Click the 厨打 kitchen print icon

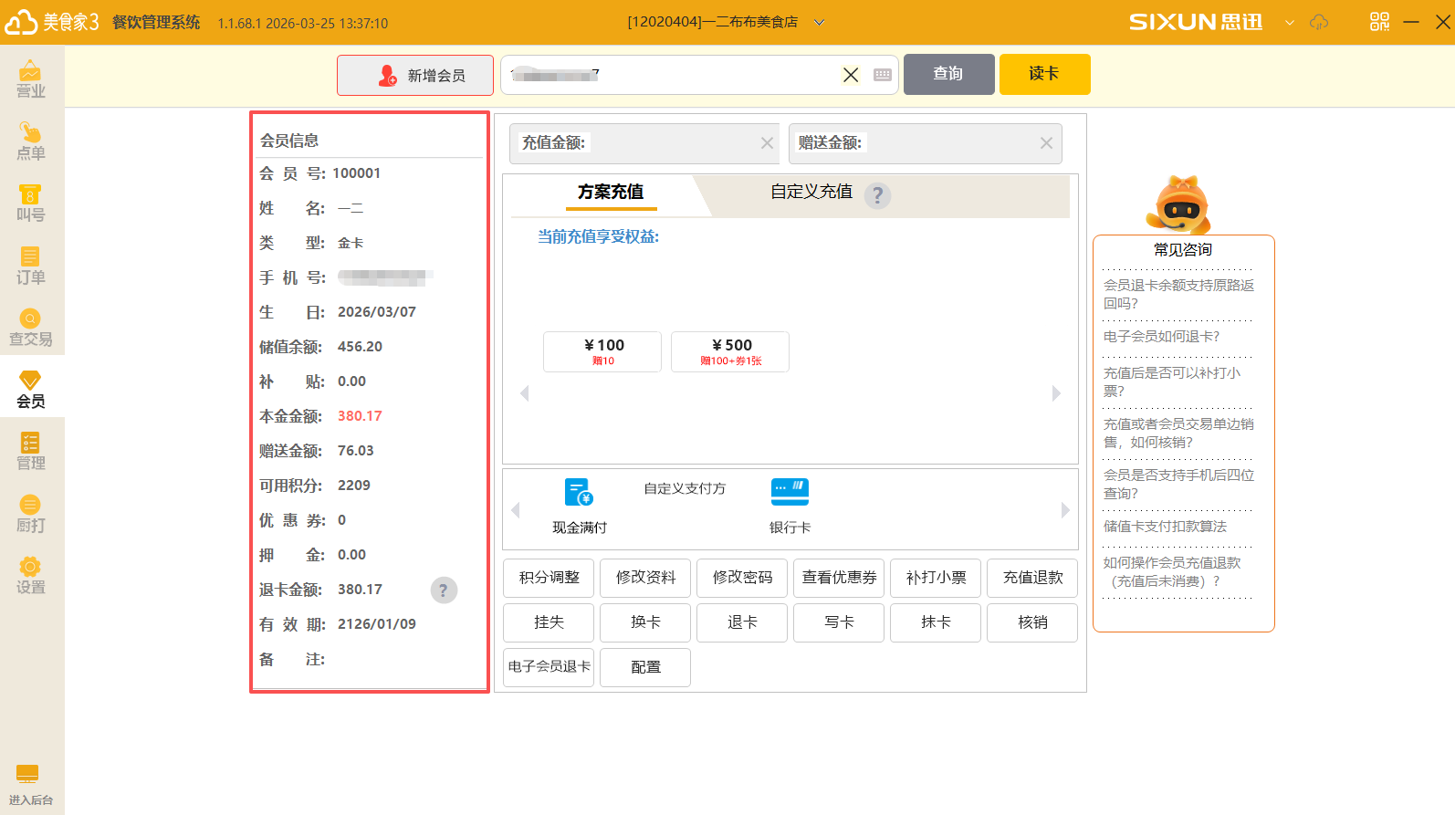31,514
